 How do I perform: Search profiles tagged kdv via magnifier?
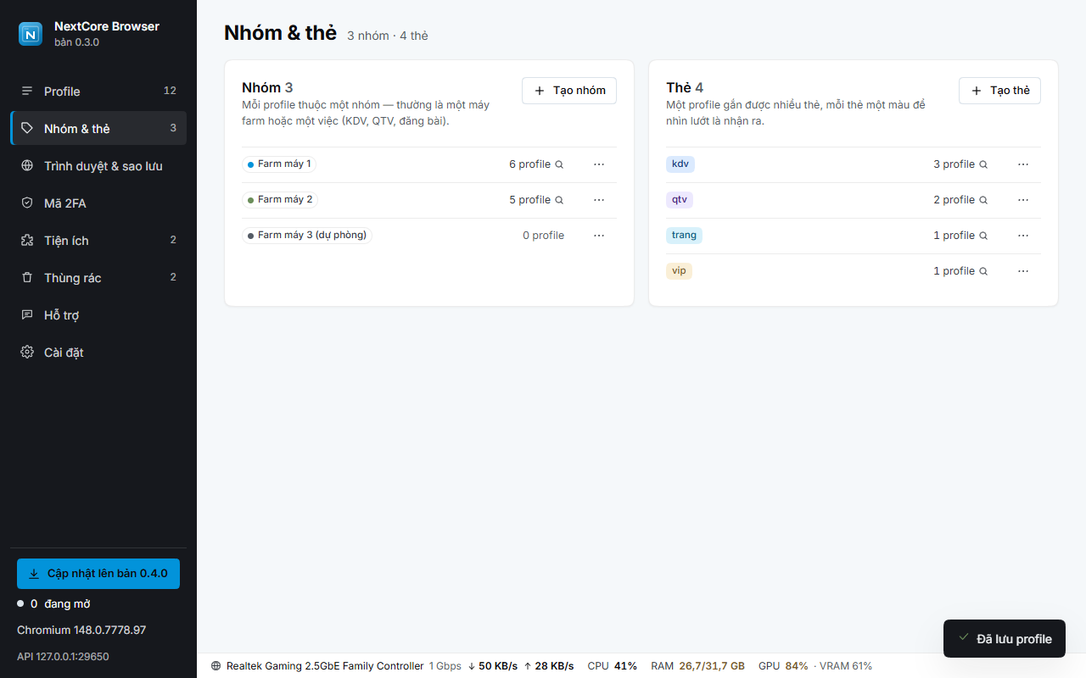pyautogui.click(x=983, y=164)
